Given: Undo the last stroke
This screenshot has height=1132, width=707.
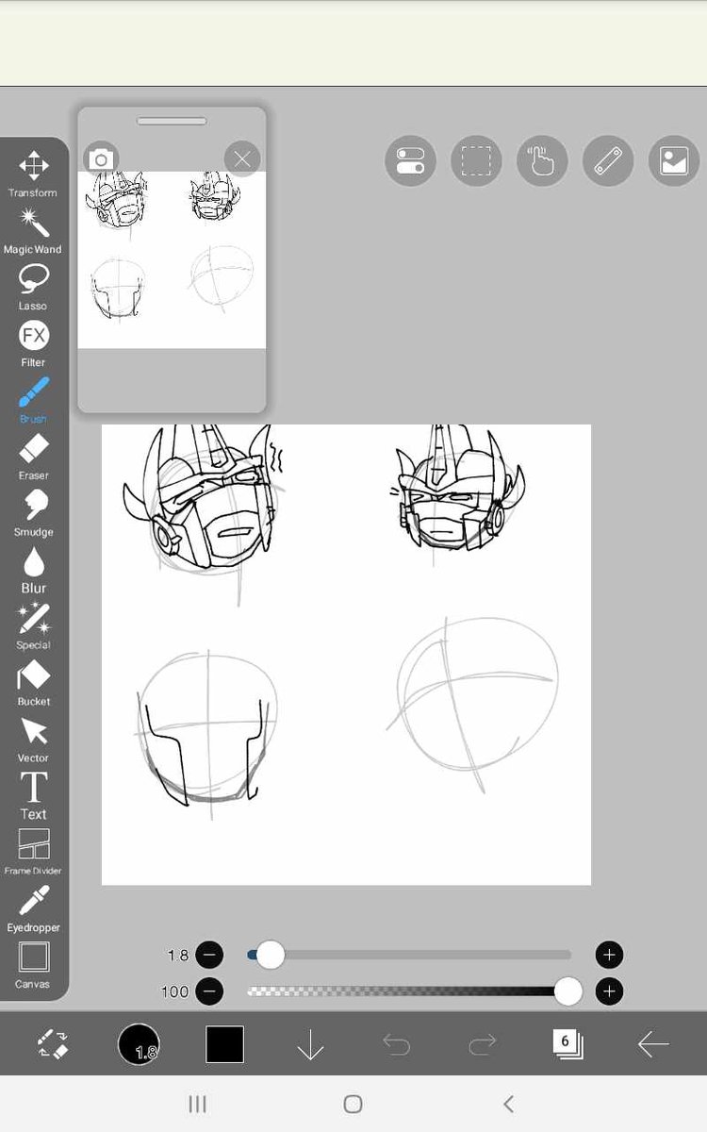Looking at the screenshot, I should click(x=396, y=1044).
